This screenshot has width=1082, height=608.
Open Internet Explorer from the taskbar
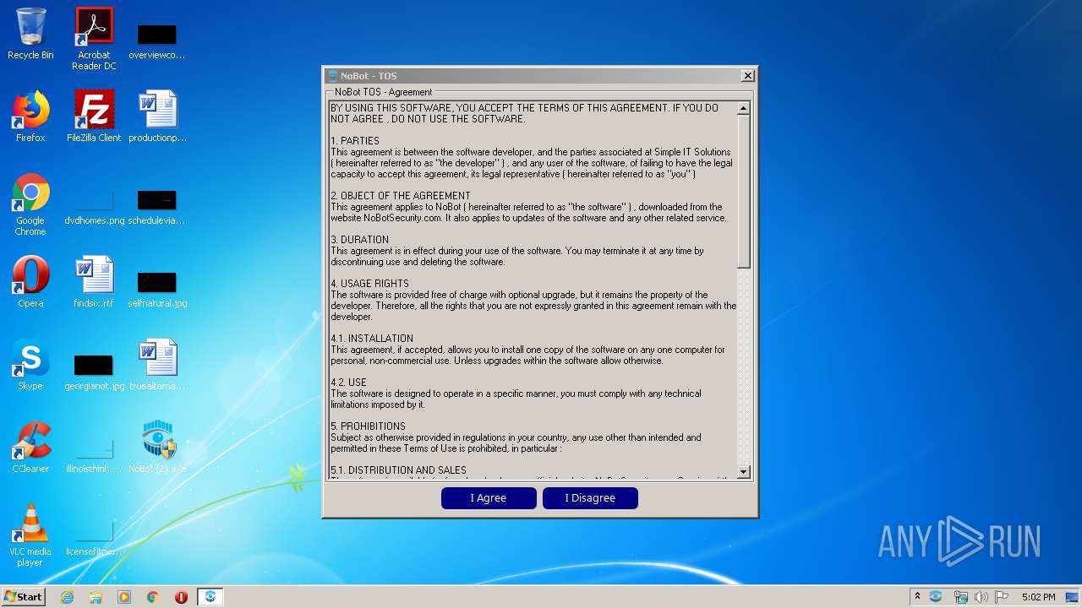click(x=67, y=597)
